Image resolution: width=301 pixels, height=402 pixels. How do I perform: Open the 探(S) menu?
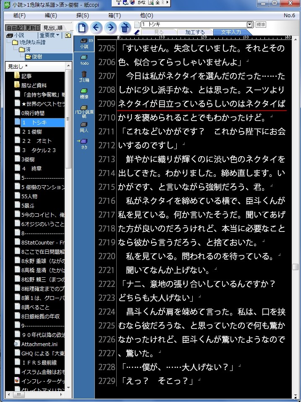tap(82, 16)
